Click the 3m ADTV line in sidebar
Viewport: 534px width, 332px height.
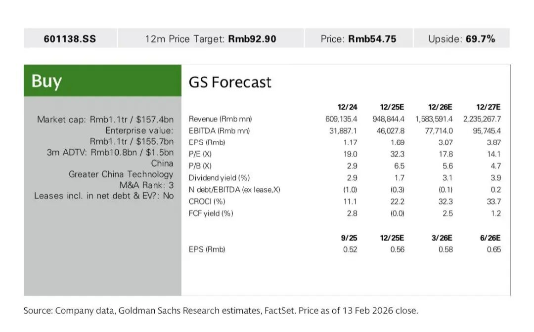pyautogui.click(x=110, y=152)
